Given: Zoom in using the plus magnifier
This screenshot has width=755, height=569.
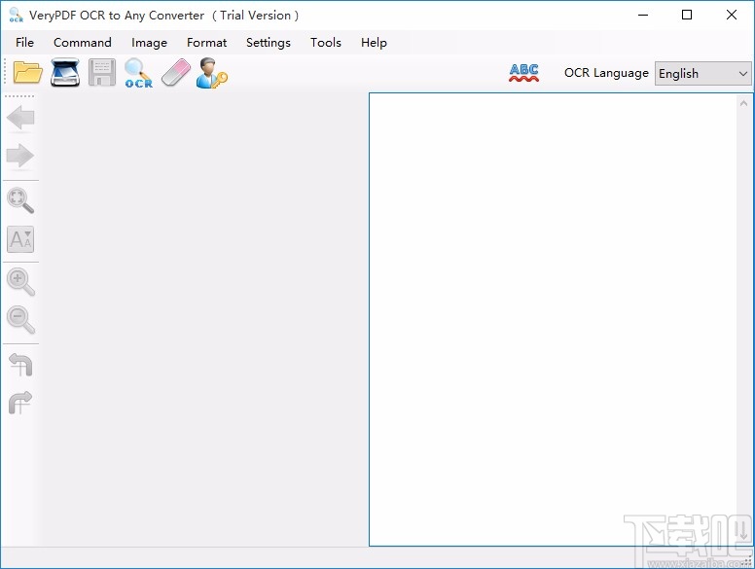Looking at the screenshot, I should pos(20,282).
